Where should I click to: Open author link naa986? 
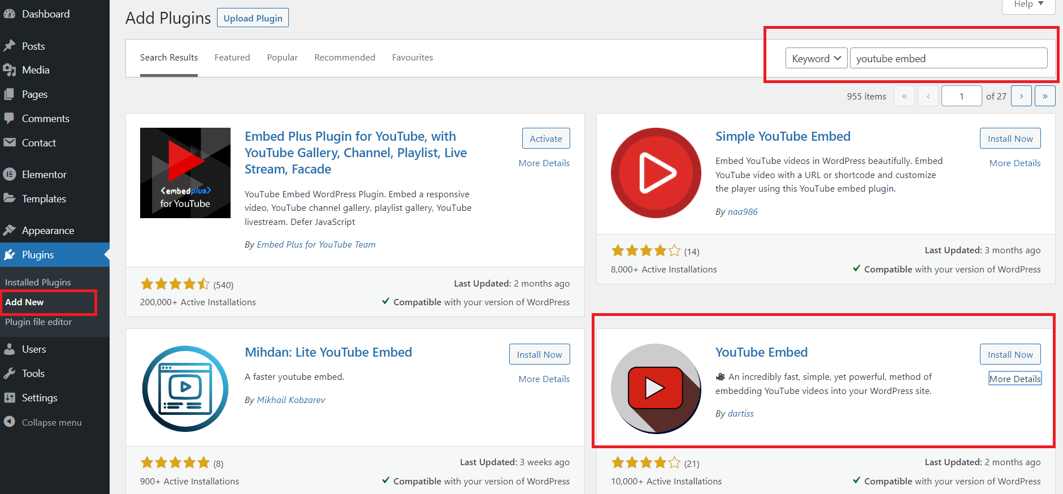[743, 212]
